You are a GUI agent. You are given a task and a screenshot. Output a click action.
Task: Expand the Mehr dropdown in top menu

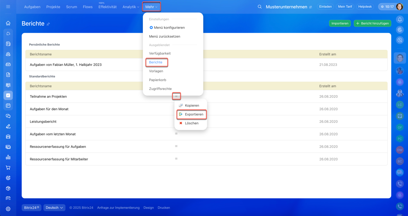coord(151,7)
